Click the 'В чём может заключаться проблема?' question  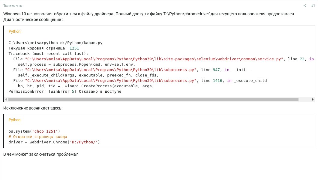pyautogui.click(x=40, y=154)
